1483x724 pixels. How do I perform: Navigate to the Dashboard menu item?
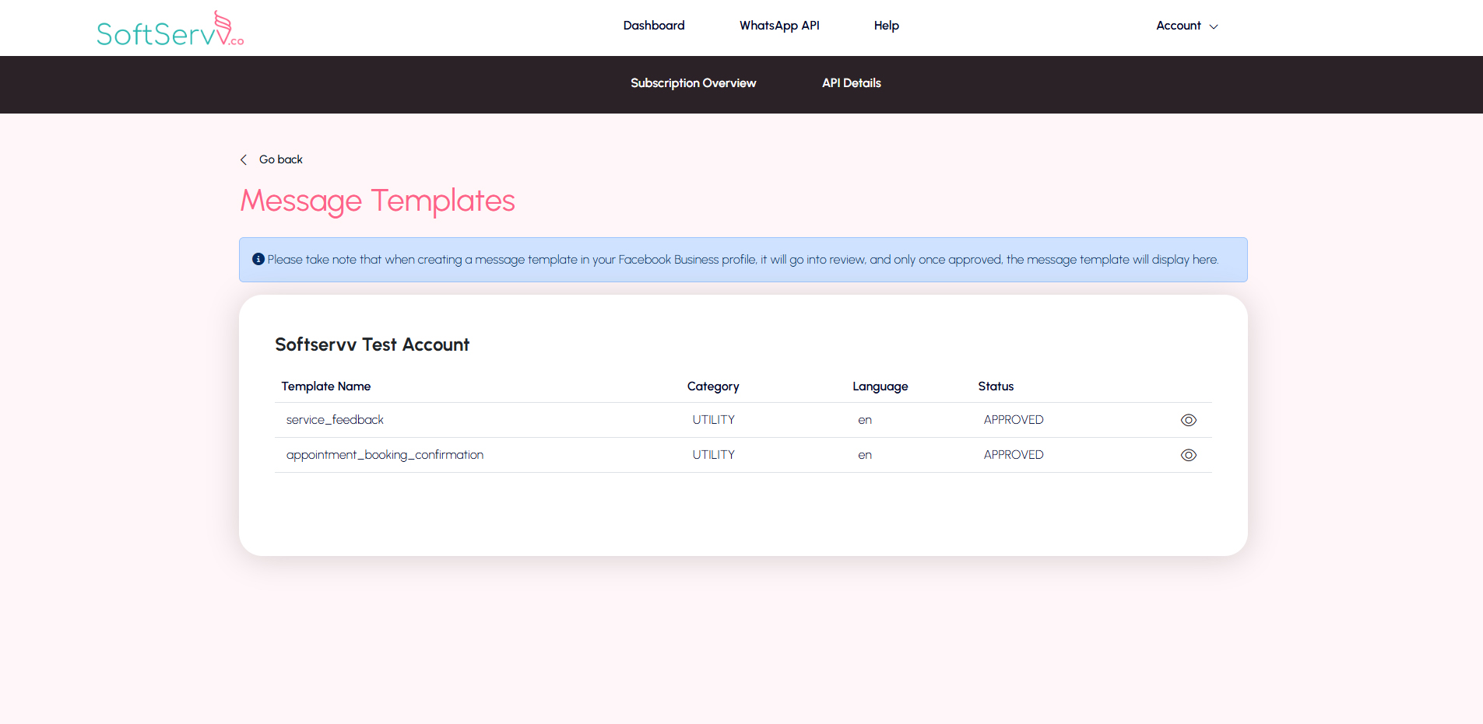point(653,26)
